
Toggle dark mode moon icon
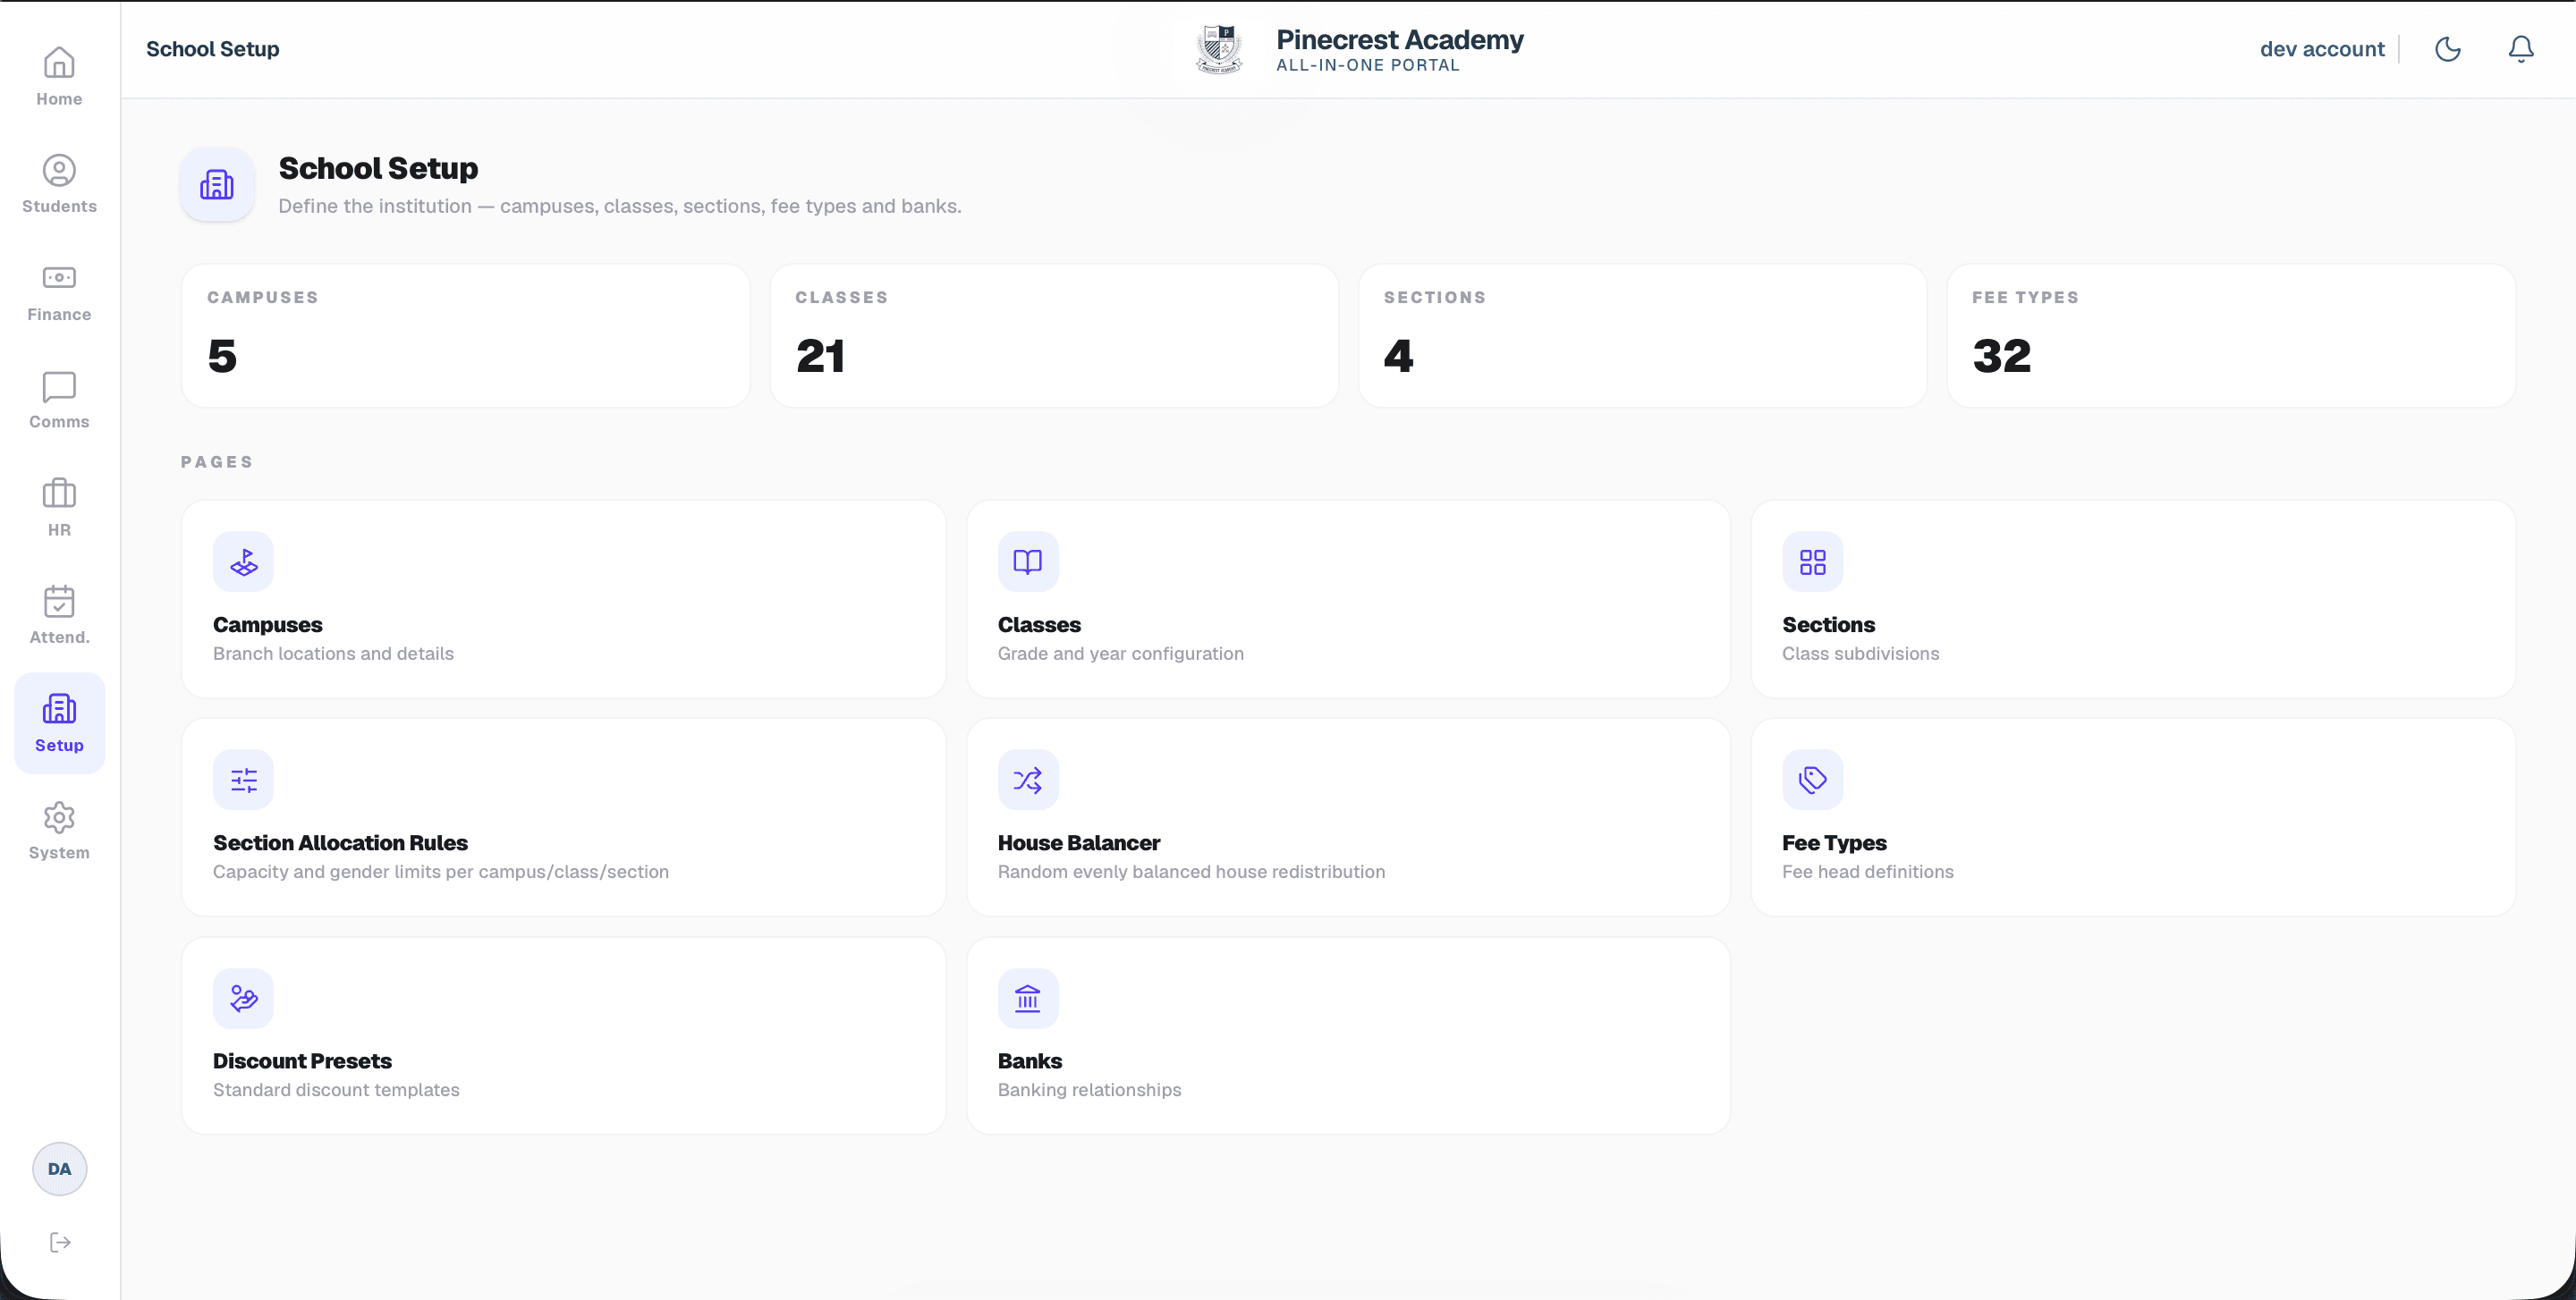tap(2447, 49)
